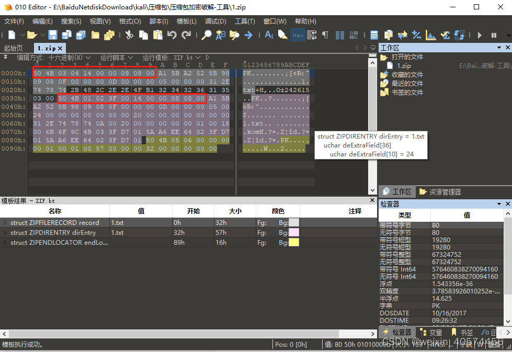
Task: Switch to the 资源管理器 tab
Action: 440,192
